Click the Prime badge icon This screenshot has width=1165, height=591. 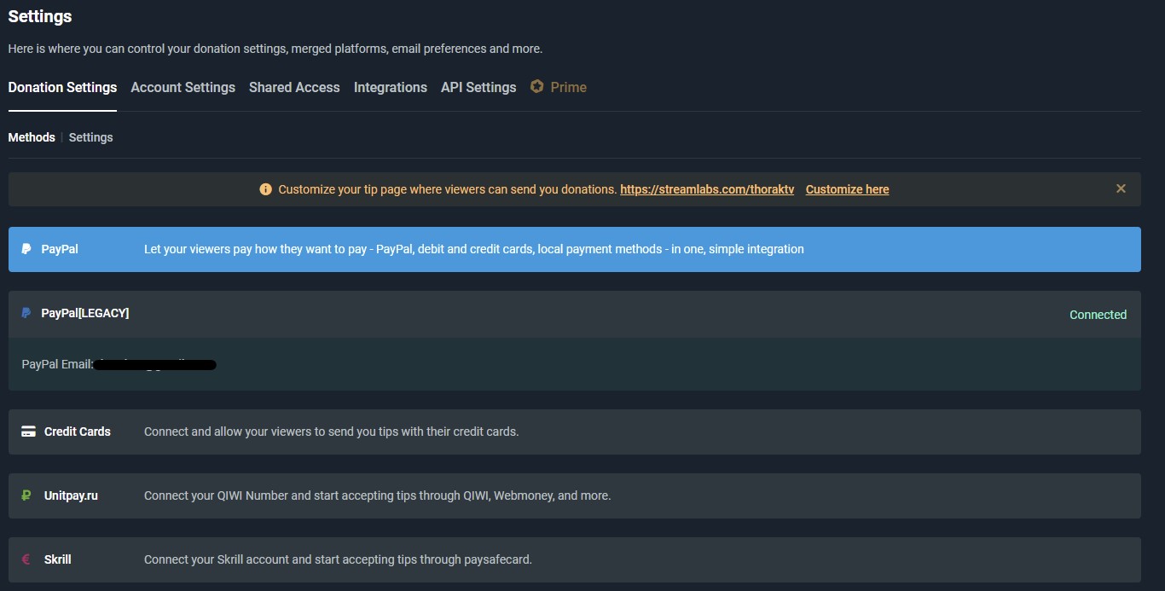pos(536,86)
